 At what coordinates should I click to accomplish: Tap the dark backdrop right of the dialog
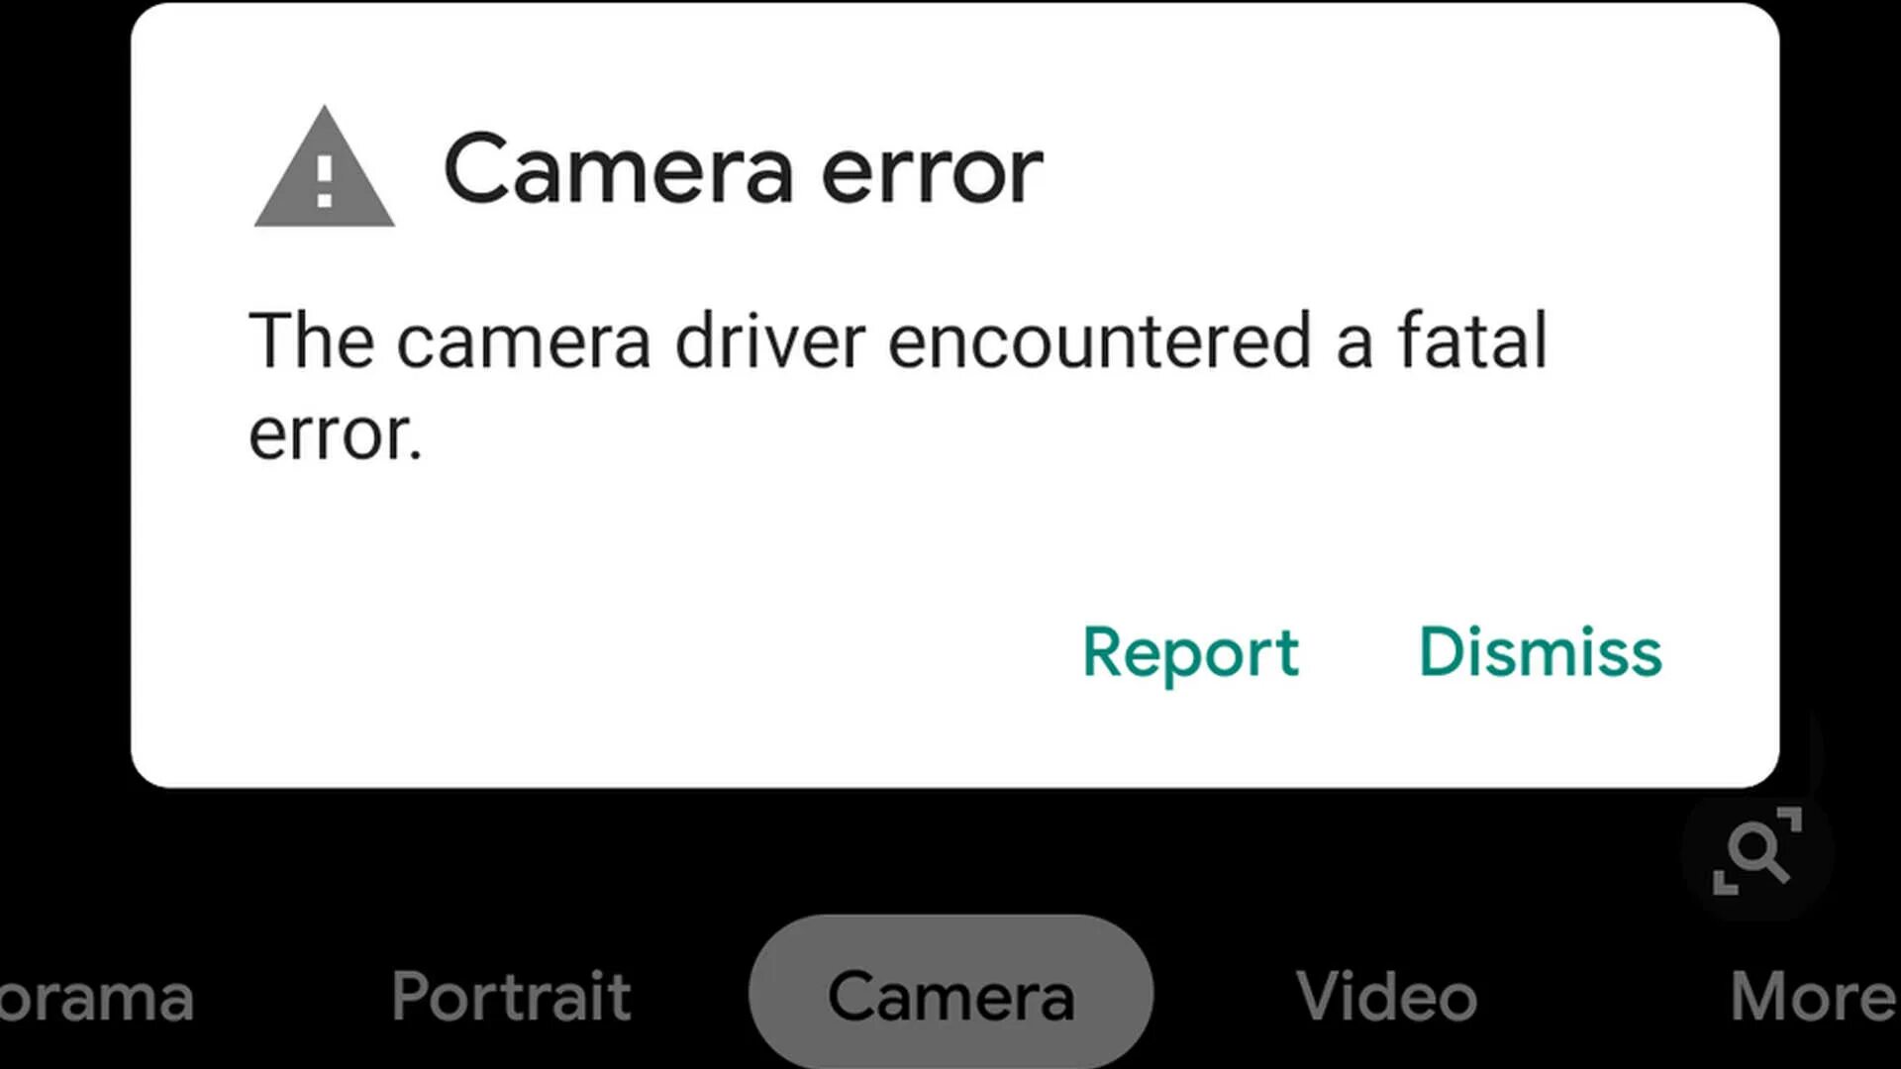point(1841,396)
